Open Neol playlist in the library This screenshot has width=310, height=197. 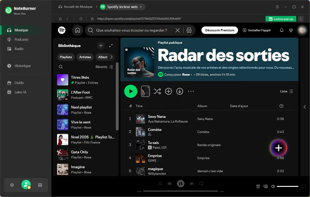(x=86, y=110)
